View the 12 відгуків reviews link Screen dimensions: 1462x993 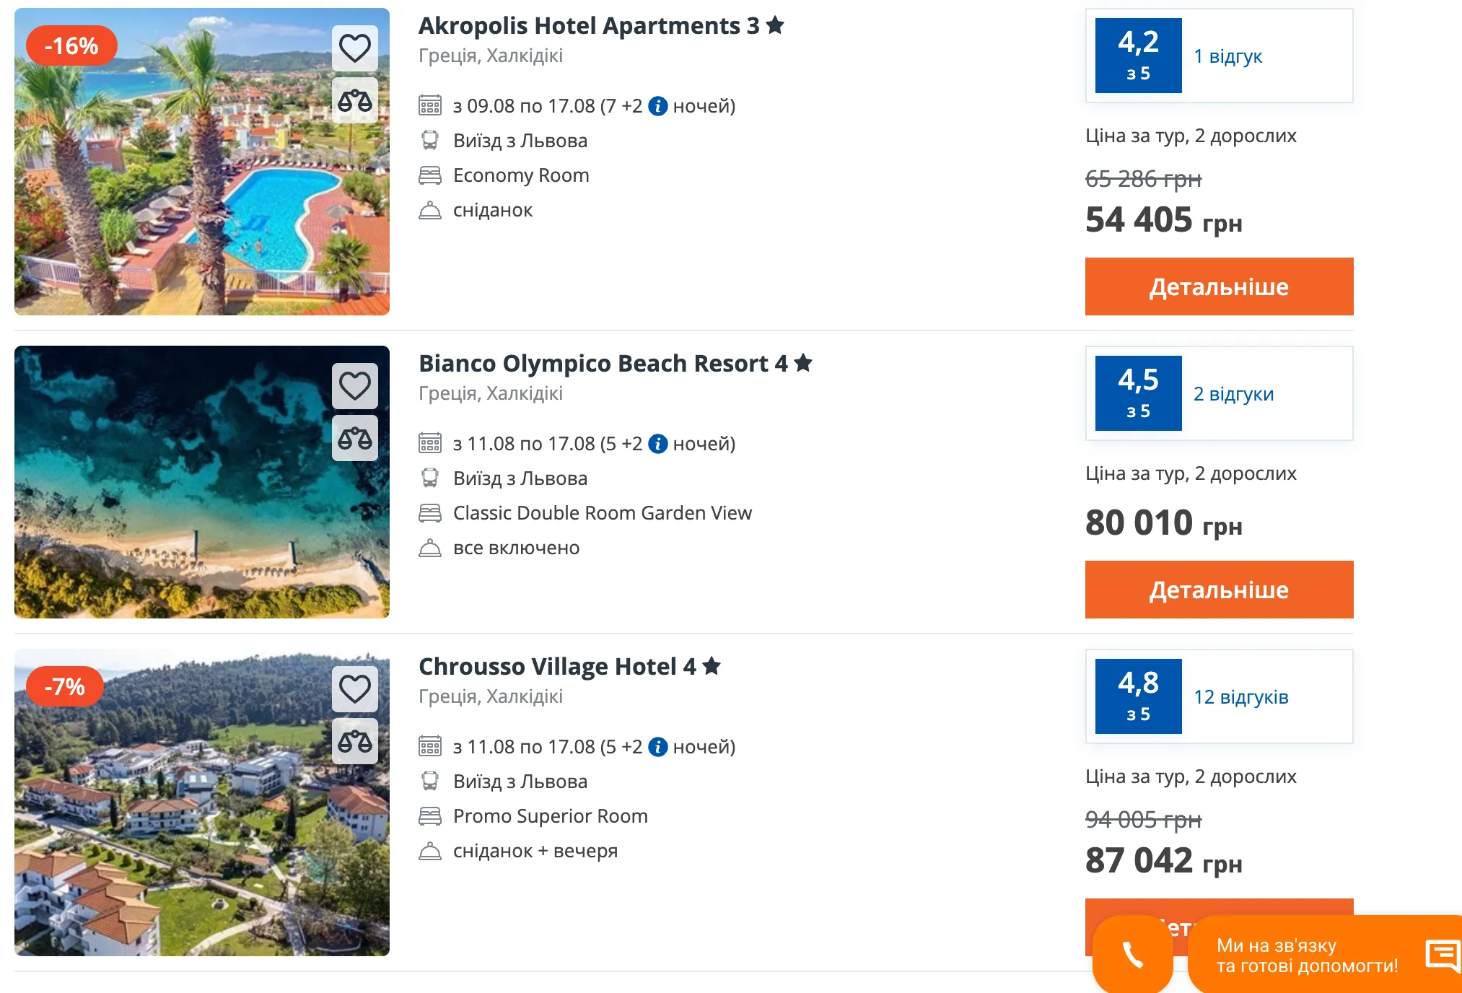coord(1240,697)
